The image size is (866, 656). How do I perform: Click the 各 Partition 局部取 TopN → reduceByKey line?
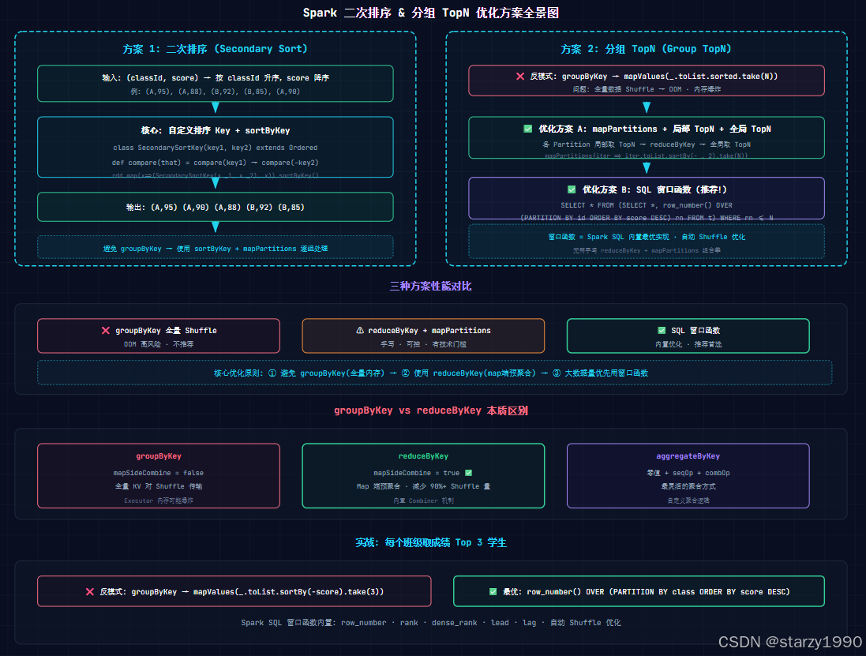pyautogui.click(x=647, y=144)
